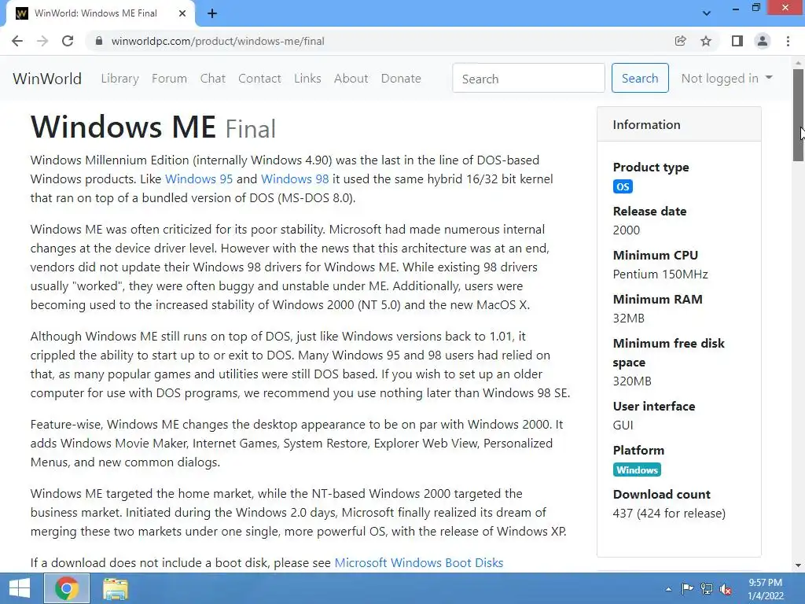Click the address bar URL

tap(218, 41)
